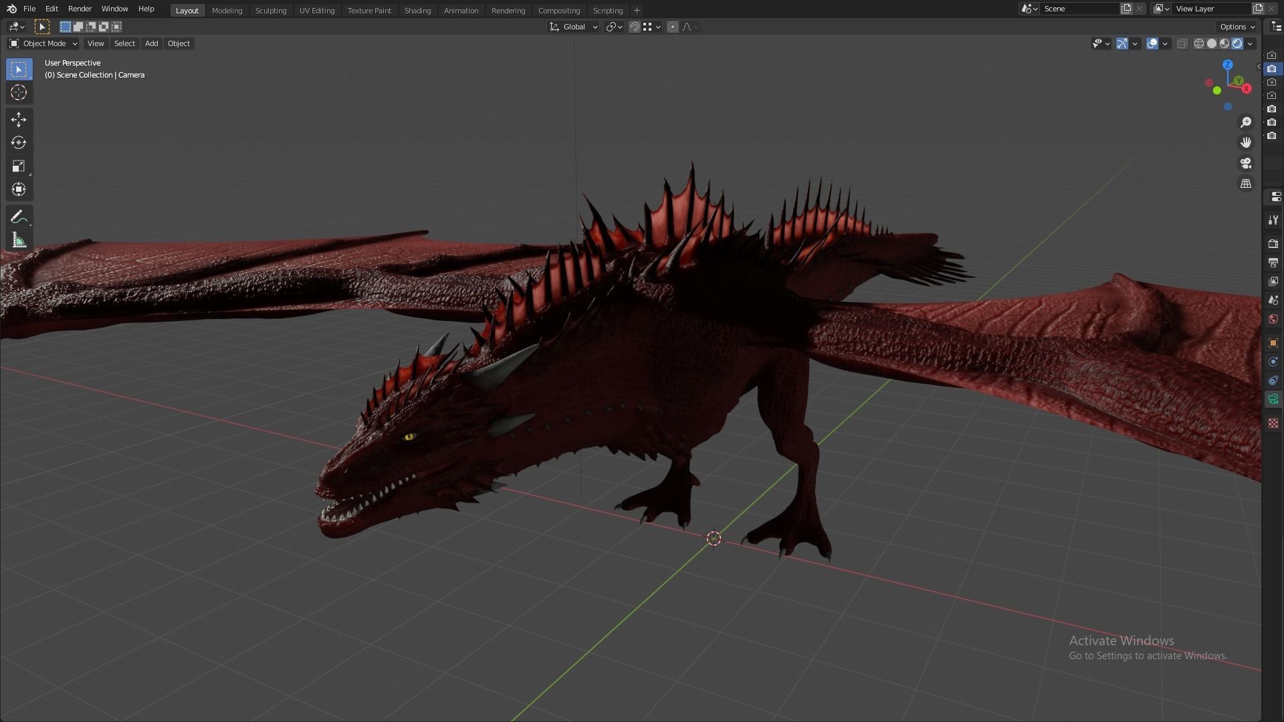The image size is (1284, 722).
Task: Open the Physics properties tab
Action: point(1273,362)
